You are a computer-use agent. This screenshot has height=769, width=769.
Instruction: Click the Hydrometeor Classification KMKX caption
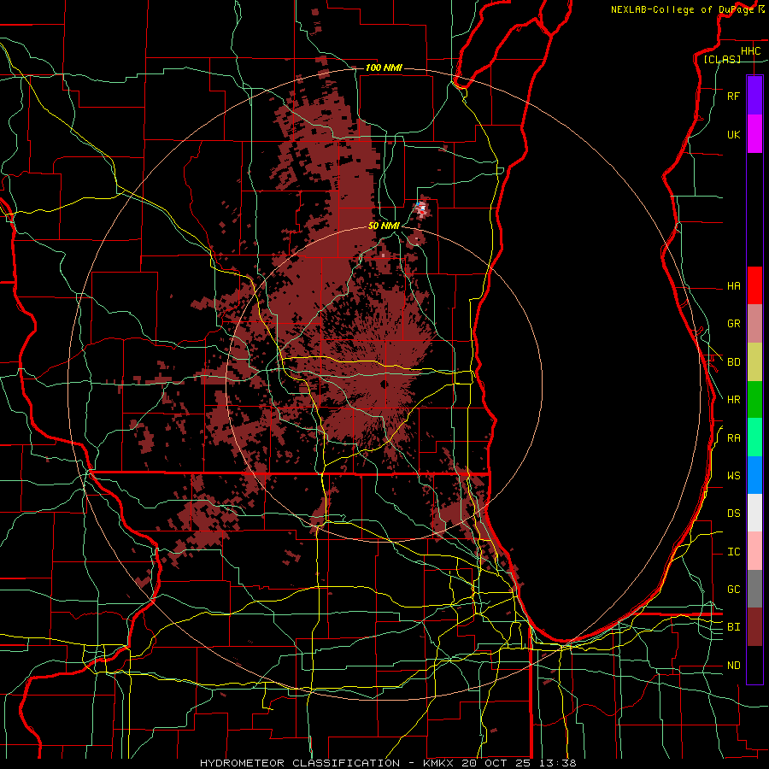[x=388, y=763]
